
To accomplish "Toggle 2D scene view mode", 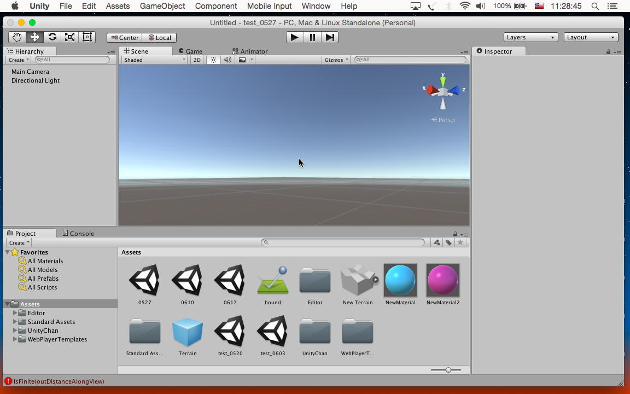I will [197, 60].
